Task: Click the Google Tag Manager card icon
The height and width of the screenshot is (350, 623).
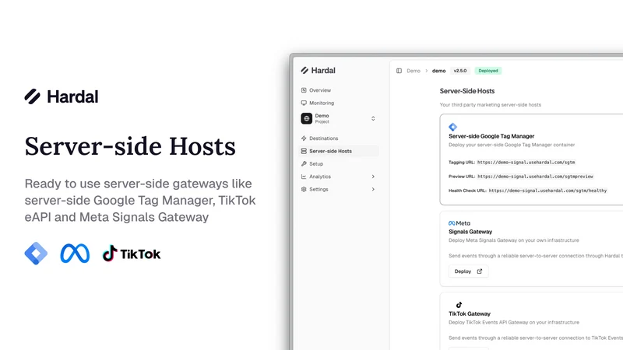Action: [453, 127]
